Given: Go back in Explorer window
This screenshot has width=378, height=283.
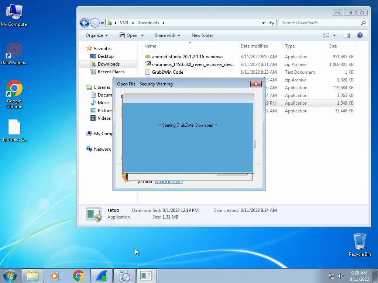Looking at the screenshot, I should pos(85,23).
